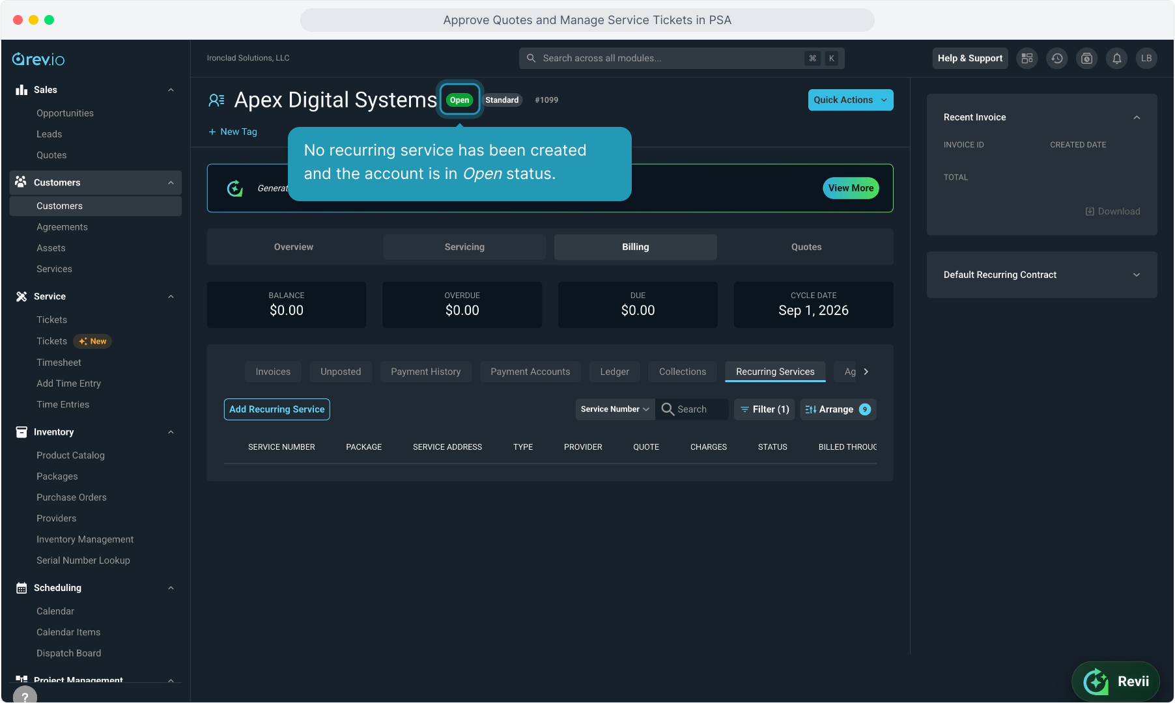Focus the global search across all modules field

point(682,59)
